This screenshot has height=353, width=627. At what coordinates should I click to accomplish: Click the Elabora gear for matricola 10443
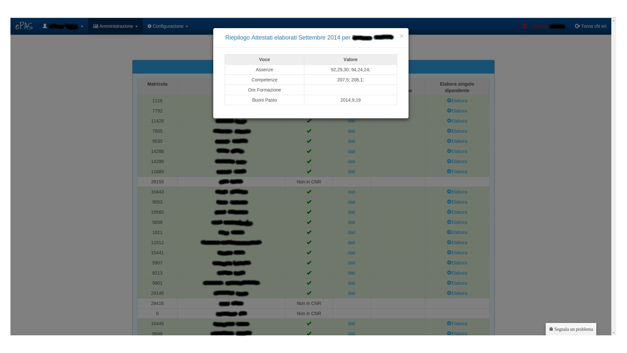coord(449,192)
